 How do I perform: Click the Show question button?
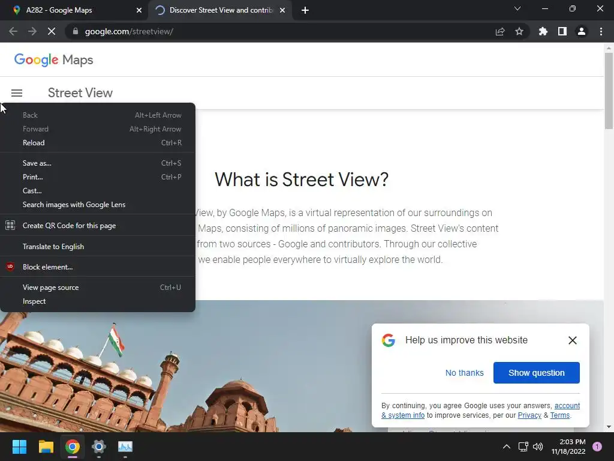pyautogui.click(x=537, y=373)
